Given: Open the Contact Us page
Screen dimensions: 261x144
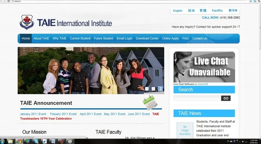Looking at the screenshot, I should (200, 39).
